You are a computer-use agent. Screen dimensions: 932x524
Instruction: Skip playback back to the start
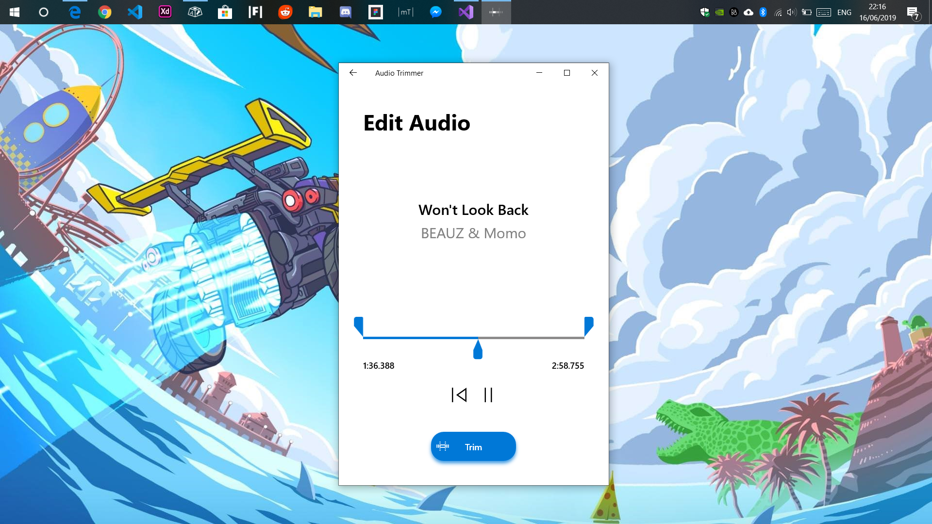coord(459,394)
